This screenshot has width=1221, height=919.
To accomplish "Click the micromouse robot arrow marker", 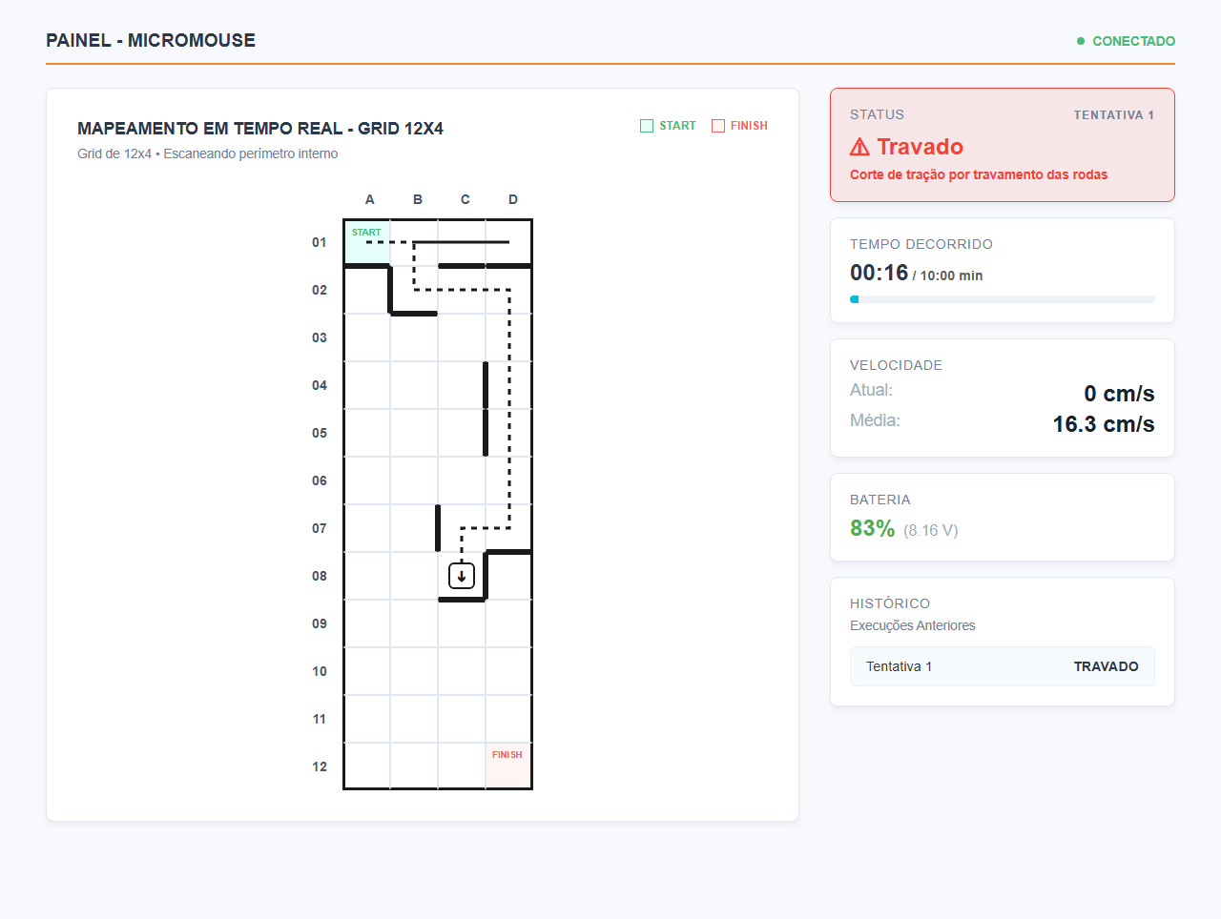I will pos(462,576).
